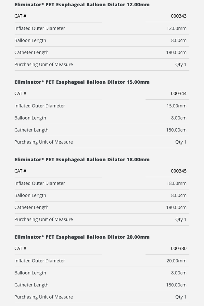Click the 15.00mm Inflated Outer Diameter value
204x306 pixels.
(x=176, y=106)
